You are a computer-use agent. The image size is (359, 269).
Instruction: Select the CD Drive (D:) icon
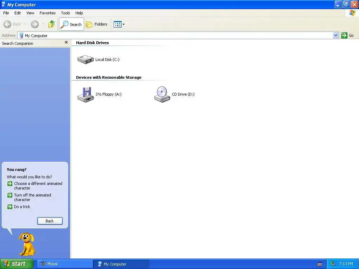point(162,94)
